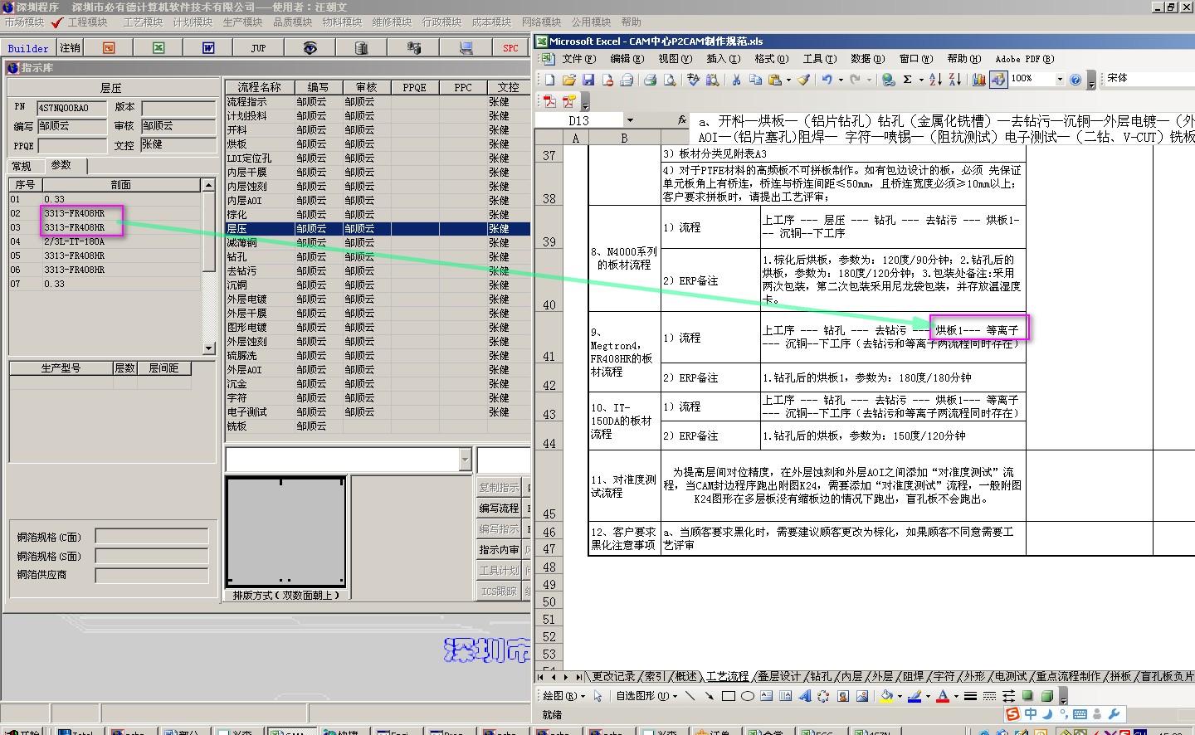Screen dimensions: 1195x735
Task: Switch to the 叠层设计 sheet tab
Action: click(x=779, y=676)
